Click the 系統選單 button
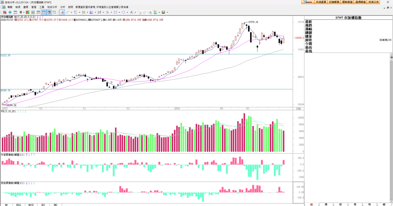 tap(321, 2)
